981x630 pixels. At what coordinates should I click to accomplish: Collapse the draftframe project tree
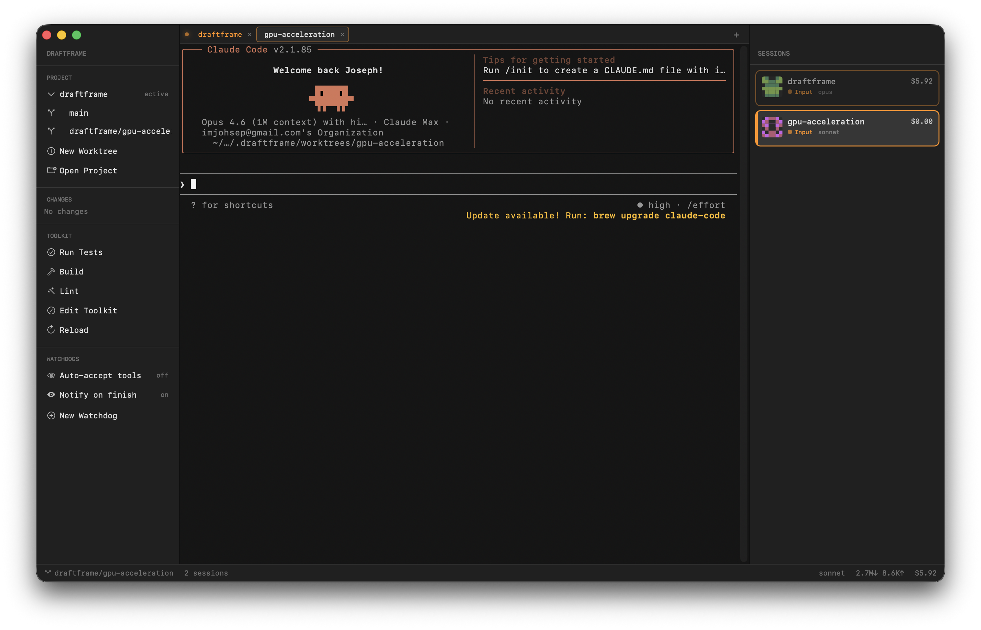pyautogui.click(x=51, y=94)
